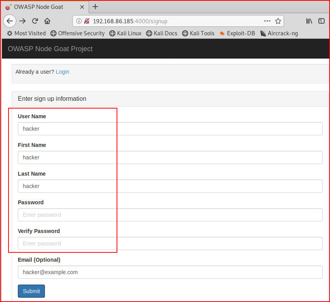This screenshot has width=330, height=302.
Task: Focus the Verify Password field
Action: pyautogui.click(x=170, y=243)
